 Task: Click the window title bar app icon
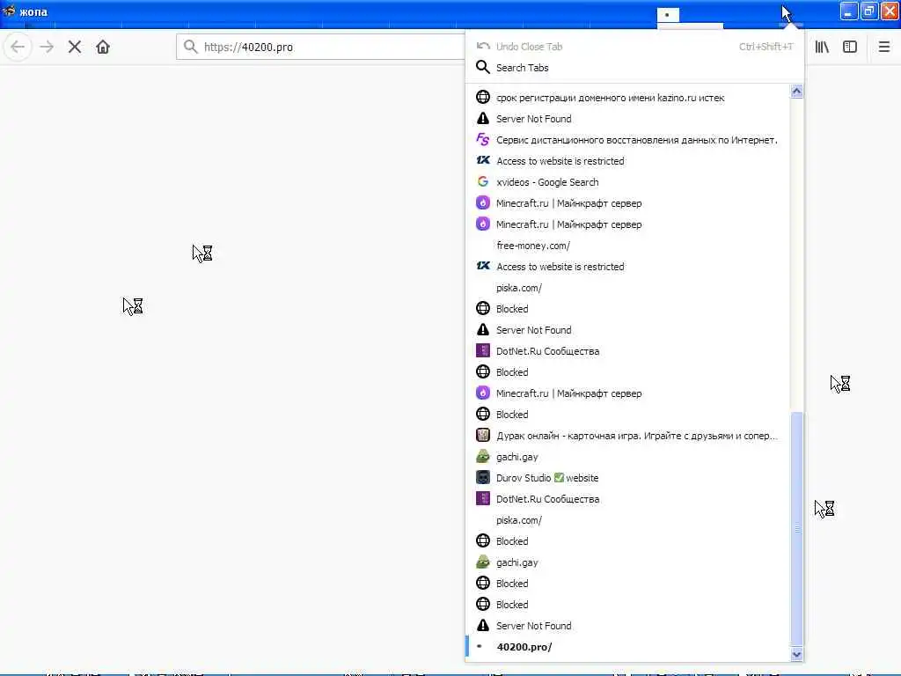[9, 11]
